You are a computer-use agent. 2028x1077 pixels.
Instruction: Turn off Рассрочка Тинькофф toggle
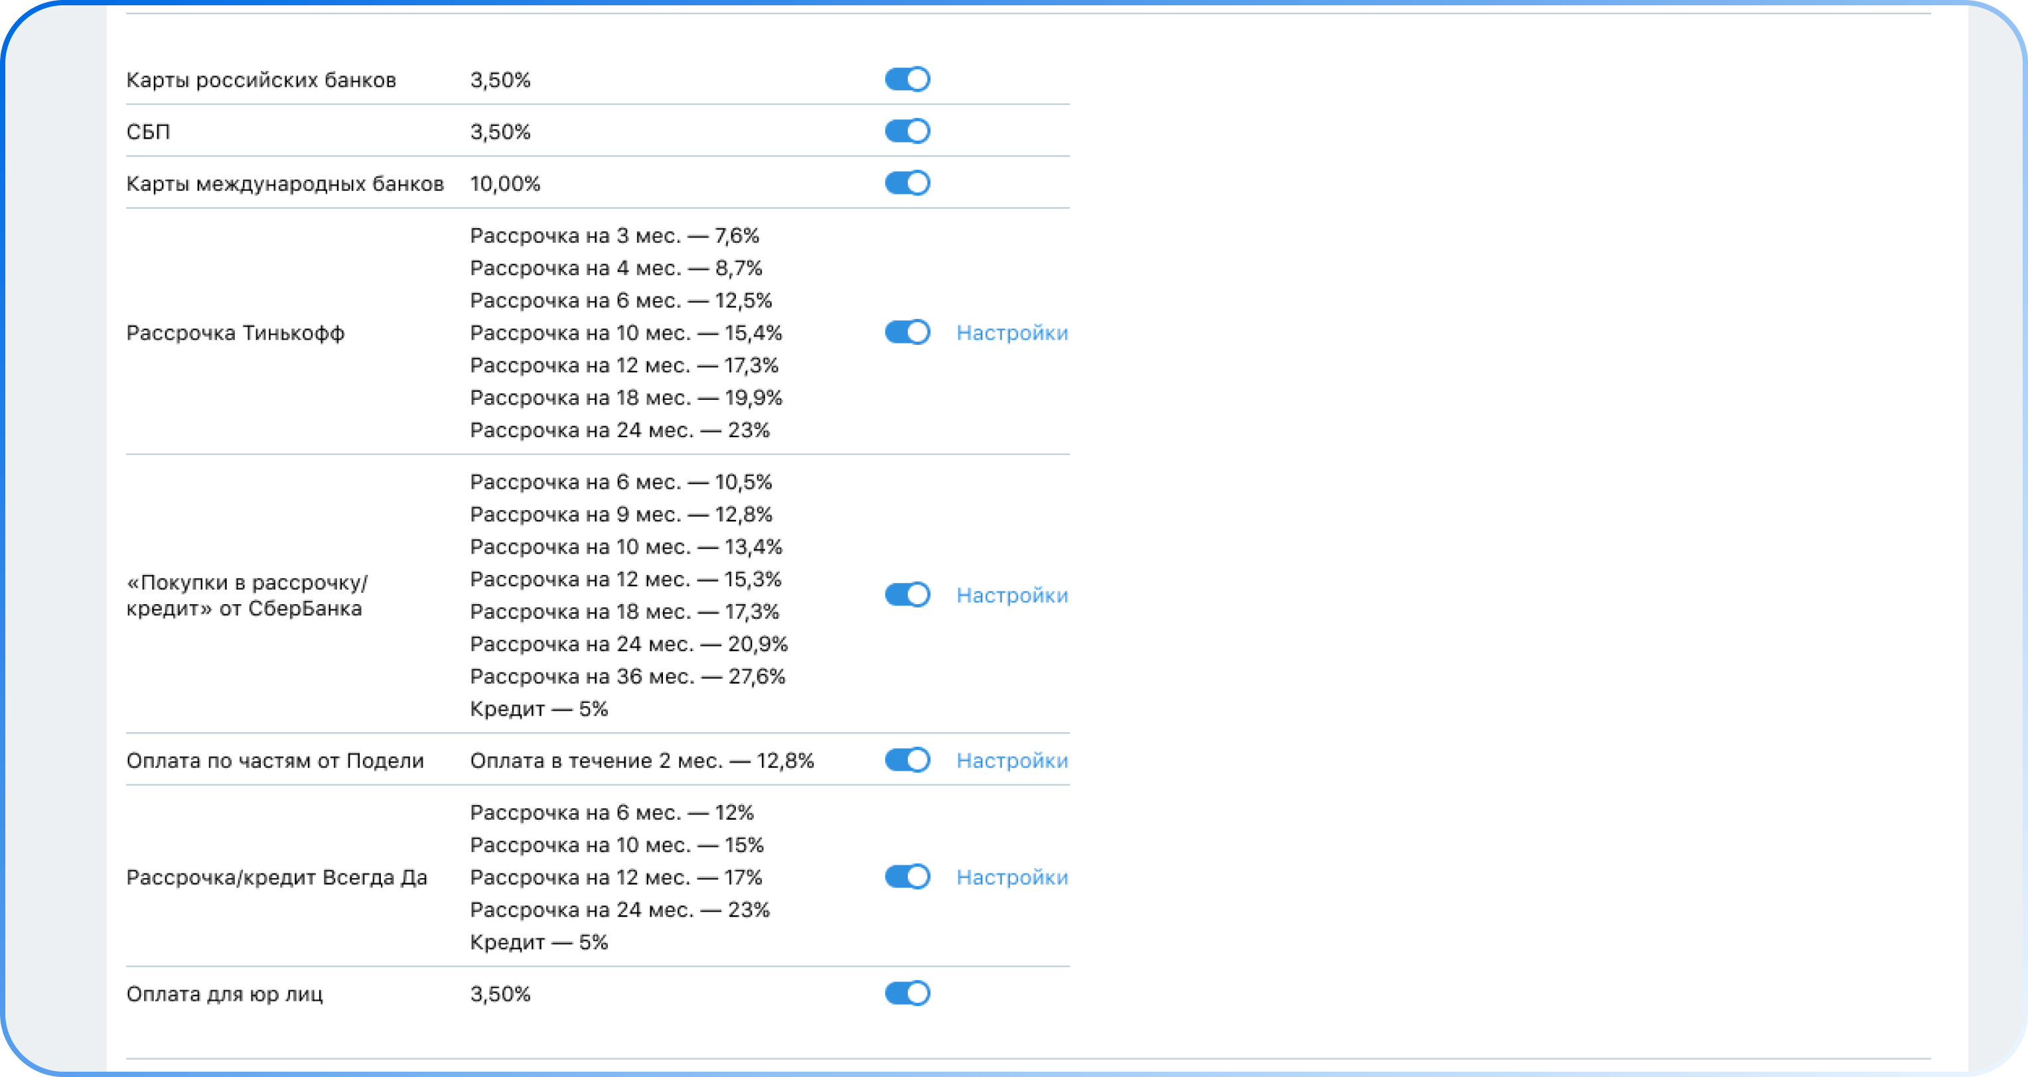(x=907, y=333)
